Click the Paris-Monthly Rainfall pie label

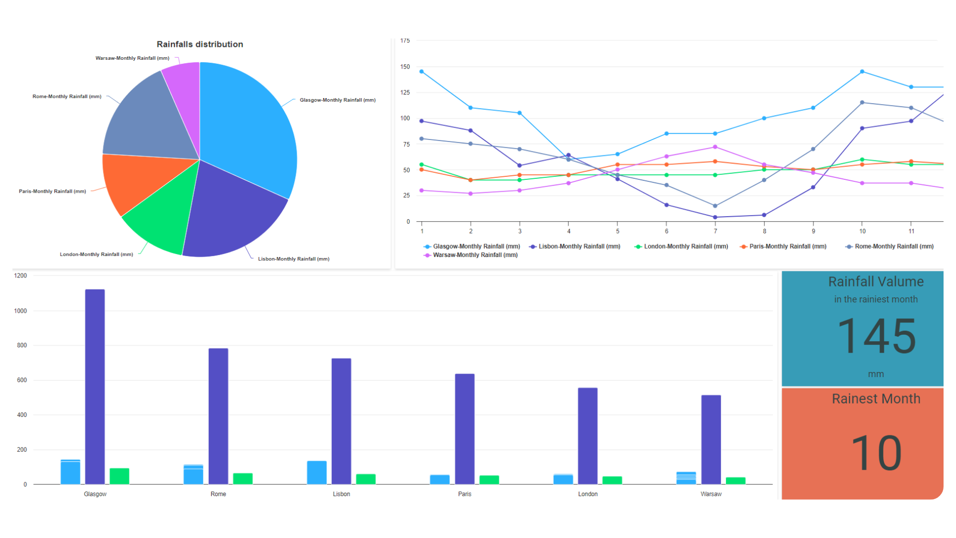52,191
